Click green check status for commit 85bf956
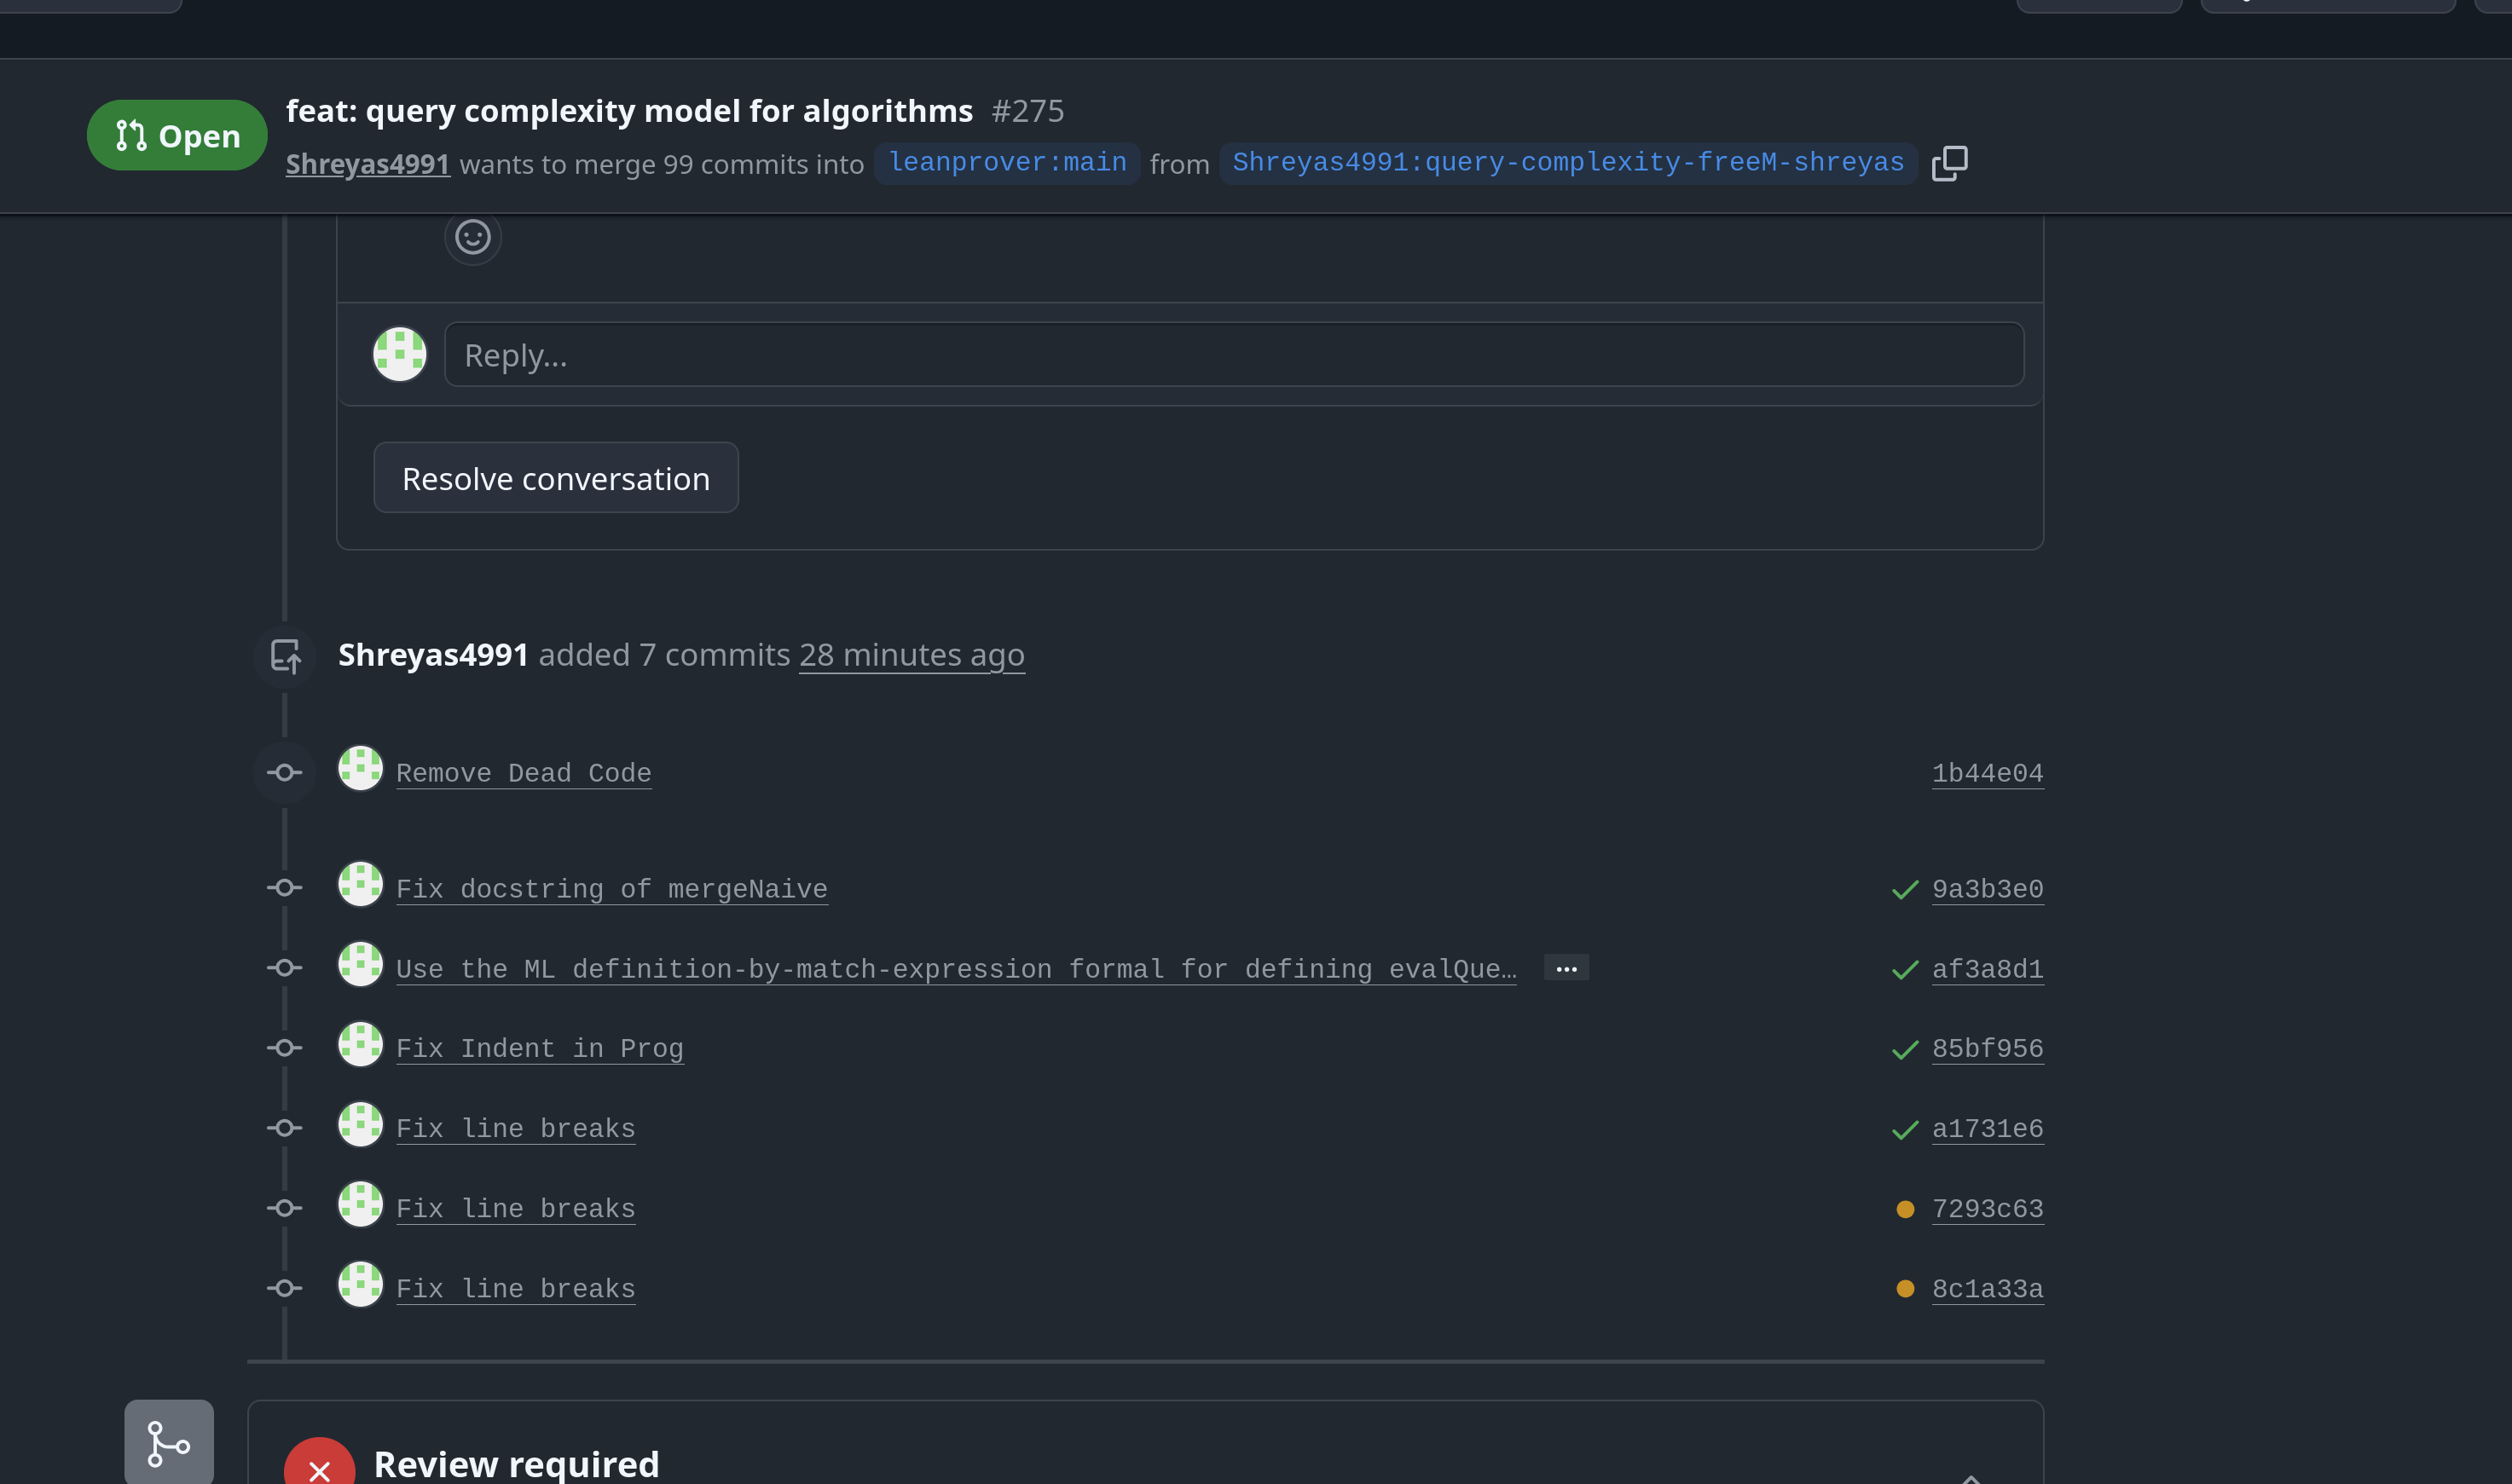The width and height of the screenshot is (2512, 1484). [x=1905, y=1049]
